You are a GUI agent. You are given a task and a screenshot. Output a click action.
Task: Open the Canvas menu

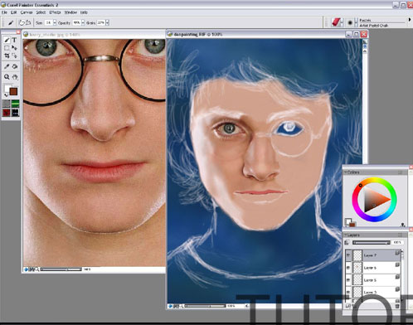click(x=27, y=12)
